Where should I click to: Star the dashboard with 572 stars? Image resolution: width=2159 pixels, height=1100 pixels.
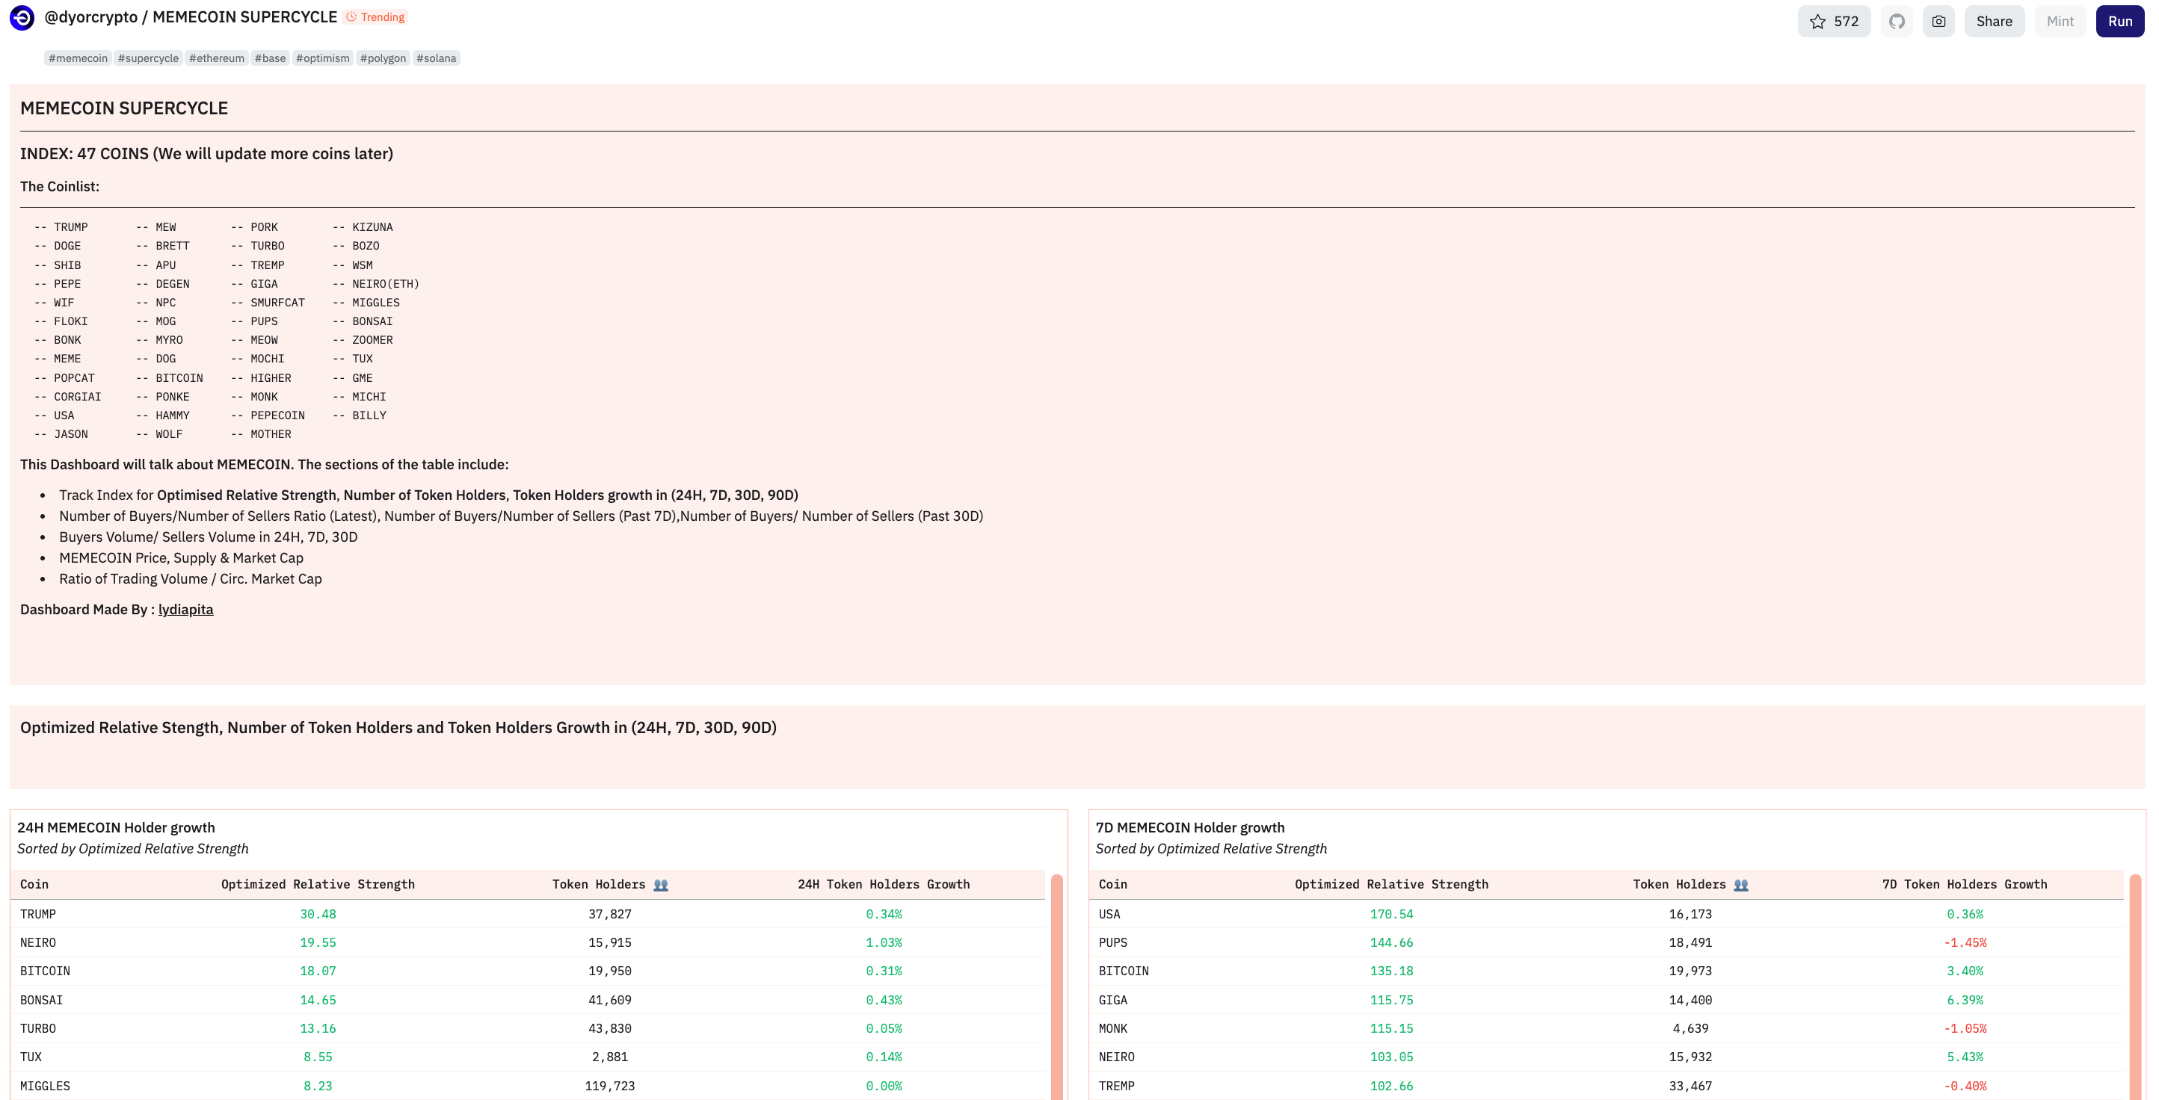[1833, 21]
